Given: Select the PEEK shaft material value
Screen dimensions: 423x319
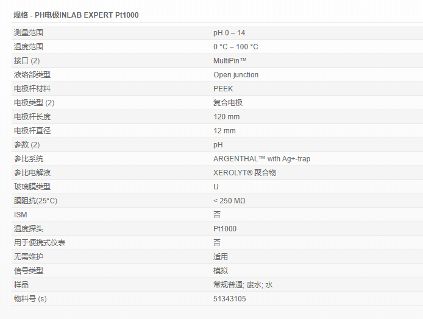Looking at the screenshot, I should (223, 89).
